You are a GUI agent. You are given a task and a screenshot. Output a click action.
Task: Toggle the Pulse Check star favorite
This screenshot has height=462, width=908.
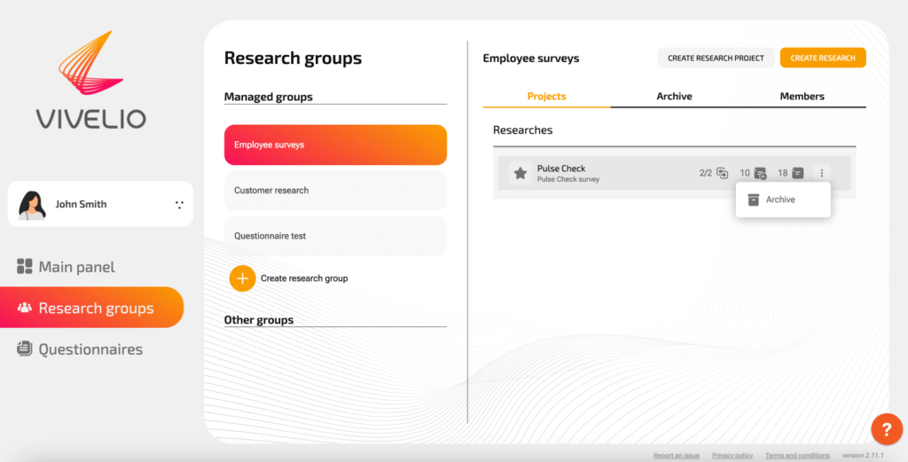520,173
